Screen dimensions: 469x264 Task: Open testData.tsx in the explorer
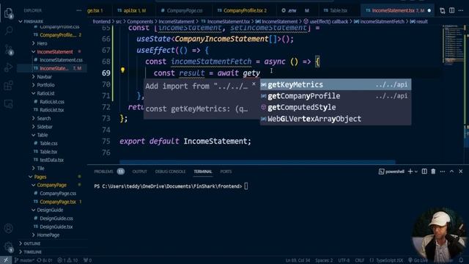tap(51, 160)
